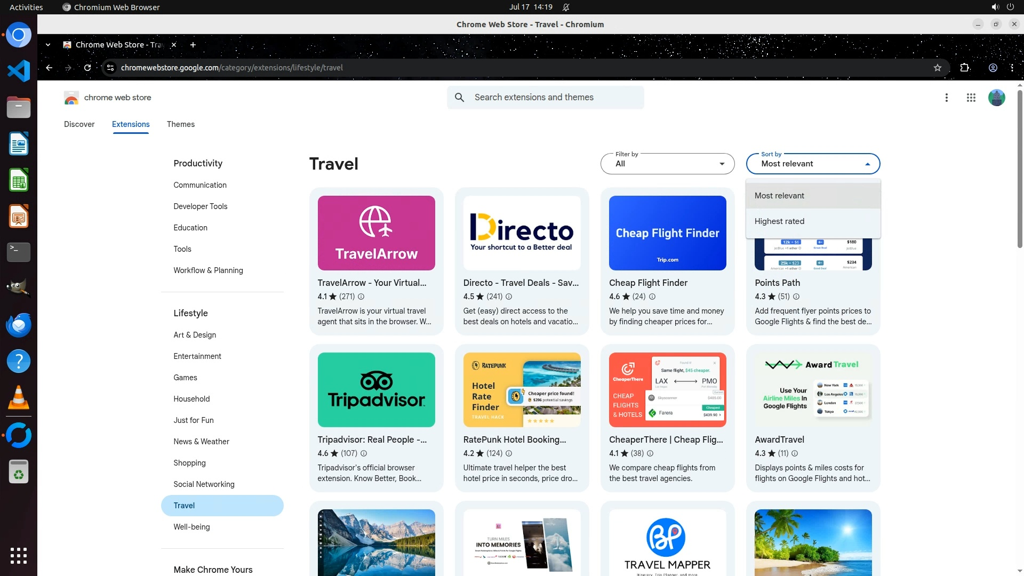Mute notifications via the top bar bell
Screen dimensions: 1024x576
[x=566, y=7]
